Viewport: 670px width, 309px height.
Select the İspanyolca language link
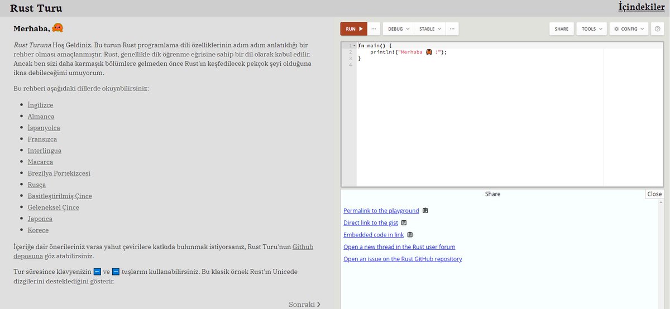click(x=44, y=128)
